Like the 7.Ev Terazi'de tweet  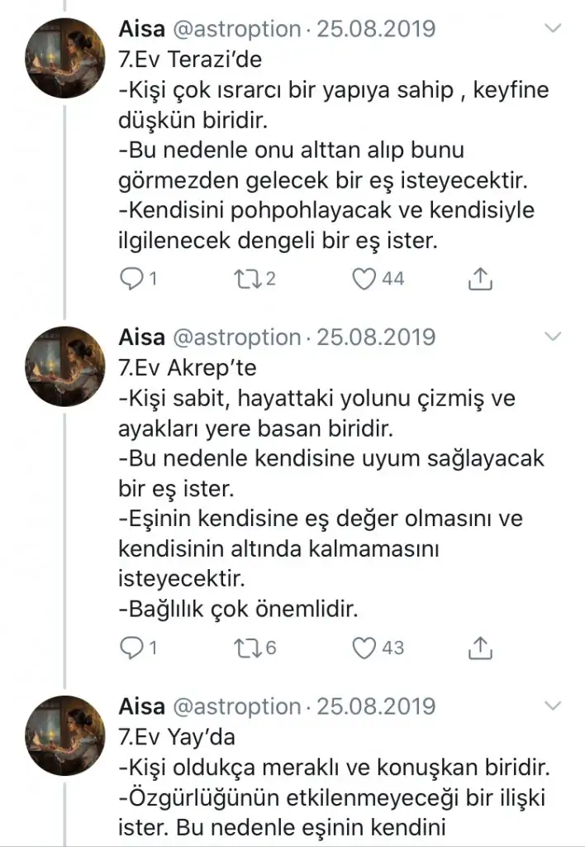coord(364,280)
